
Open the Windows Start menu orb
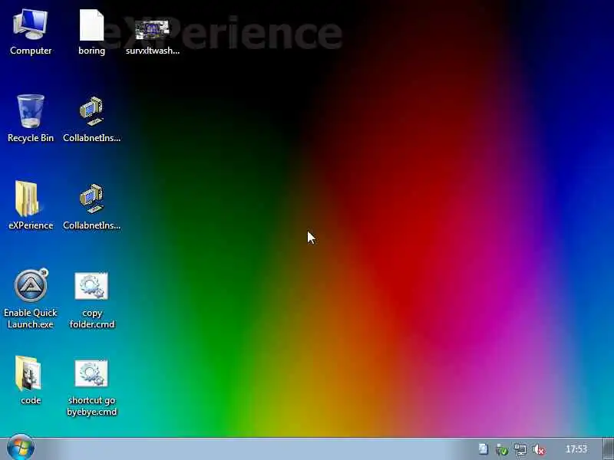click(x=21, y=448)
